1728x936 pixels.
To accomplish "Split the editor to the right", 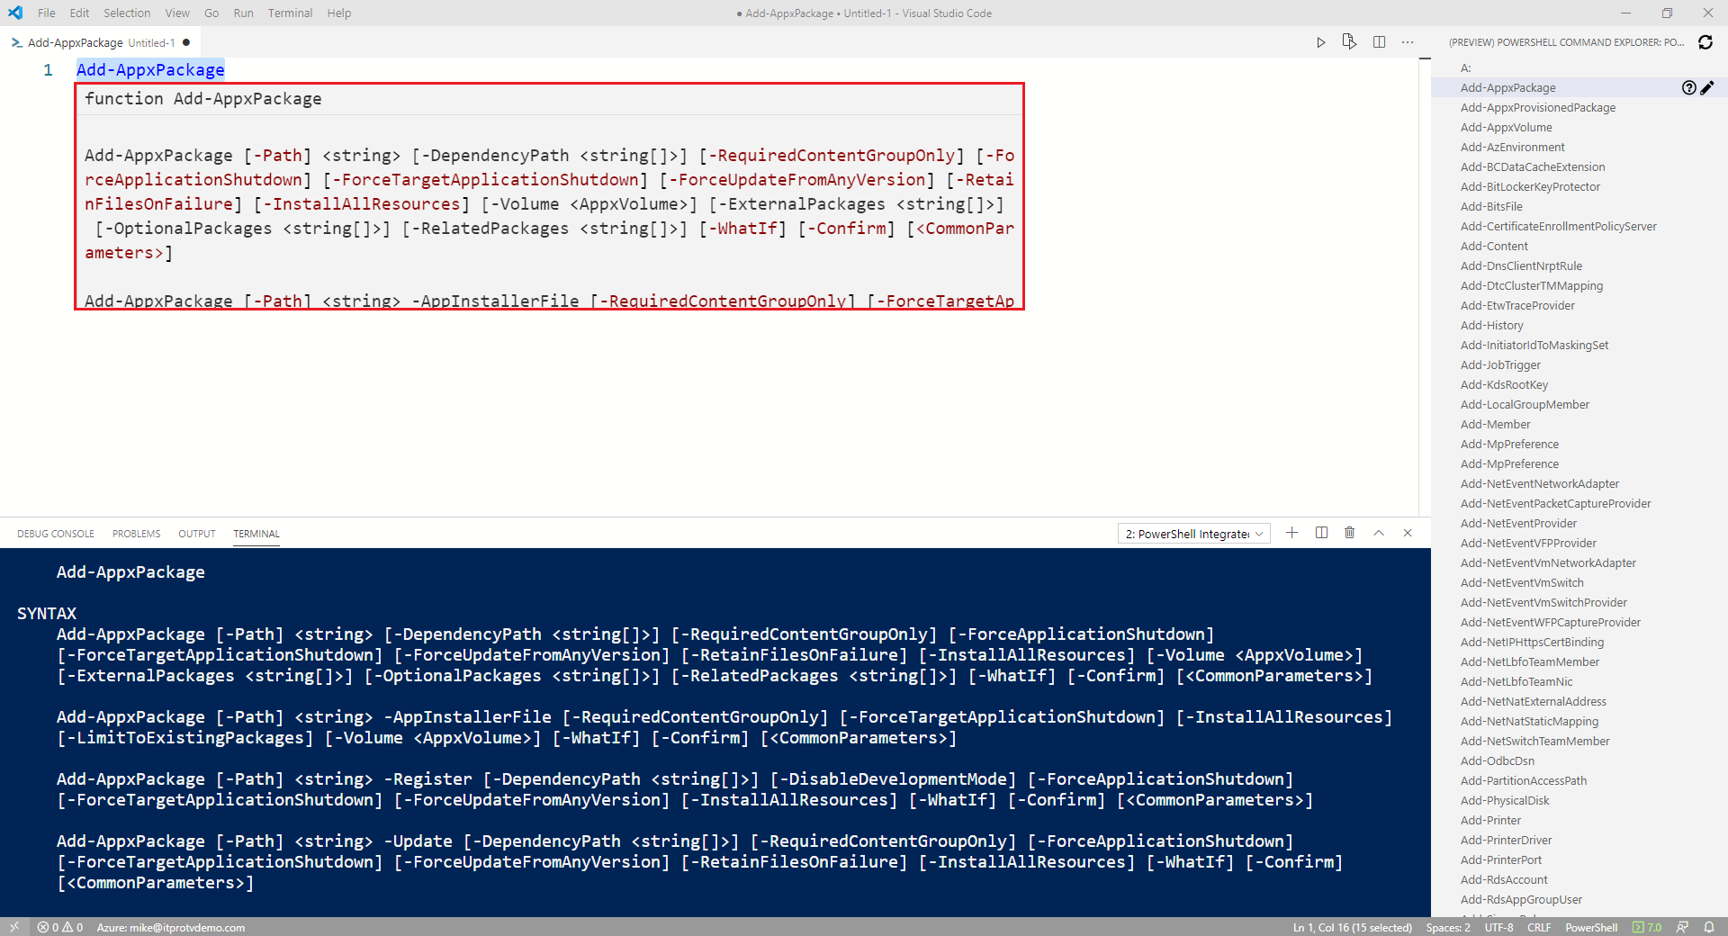I will pyautogui.click(x=1379, y=42).
